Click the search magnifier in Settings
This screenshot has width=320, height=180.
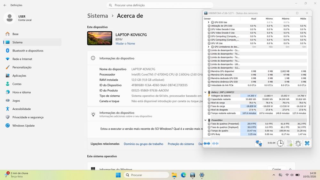tap(110, 5)
